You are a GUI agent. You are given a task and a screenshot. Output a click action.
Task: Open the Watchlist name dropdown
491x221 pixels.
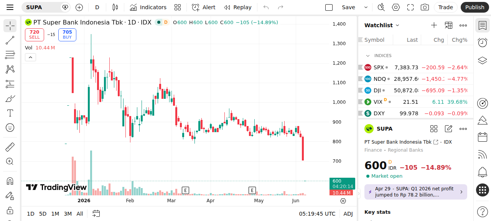coord(382,25)
